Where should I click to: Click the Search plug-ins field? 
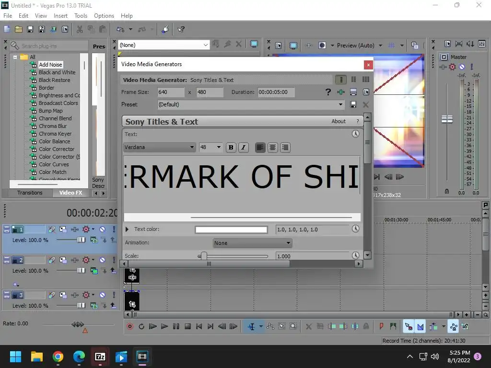pos(49,46)
